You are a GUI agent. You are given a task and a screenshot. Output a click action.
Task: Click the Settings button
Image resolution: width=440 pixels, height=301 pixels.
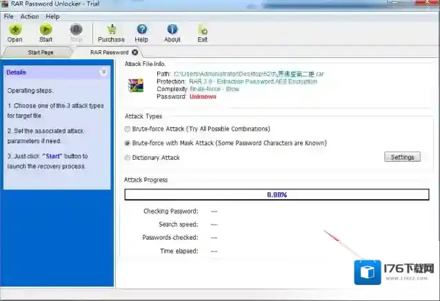point(402,157)
